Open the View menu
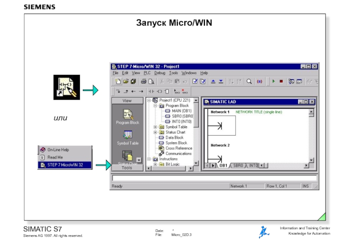The image size is (347, 240). tap(136, 73)
